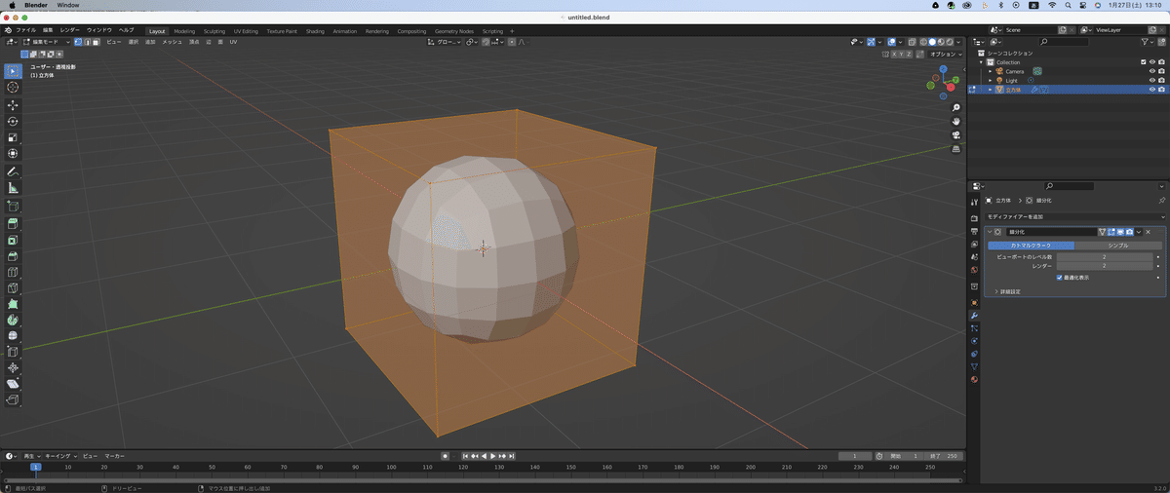Switch to the Geometry Nodes workspace tab
The image size is (1170, 493).
pyautogui.click(x=453, y=31)
